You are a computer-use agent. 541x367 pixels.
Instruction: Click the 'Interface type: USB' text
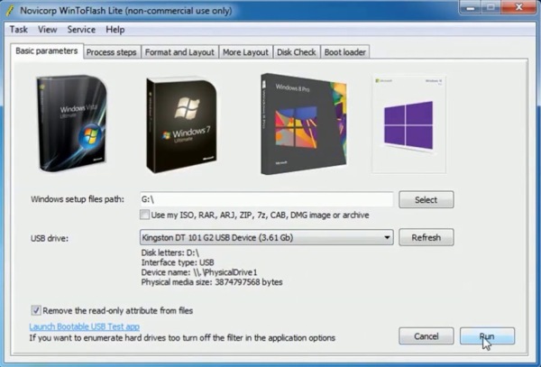click(x=178, y=262)
